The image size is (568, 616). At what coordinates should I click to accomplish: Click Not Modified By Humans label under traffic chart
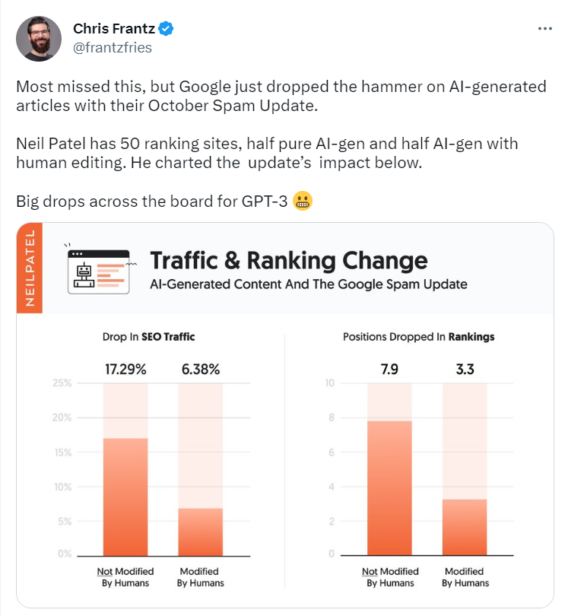pos(125,577)
